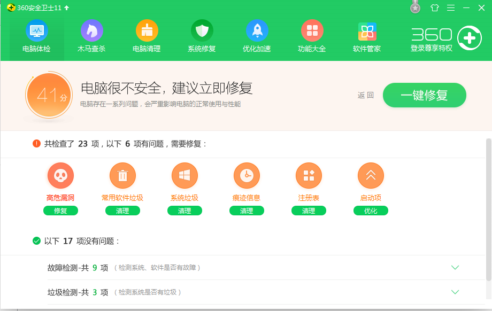
Task: Click the 常用软件垃圾 trash icon
Action: [122, 176]
